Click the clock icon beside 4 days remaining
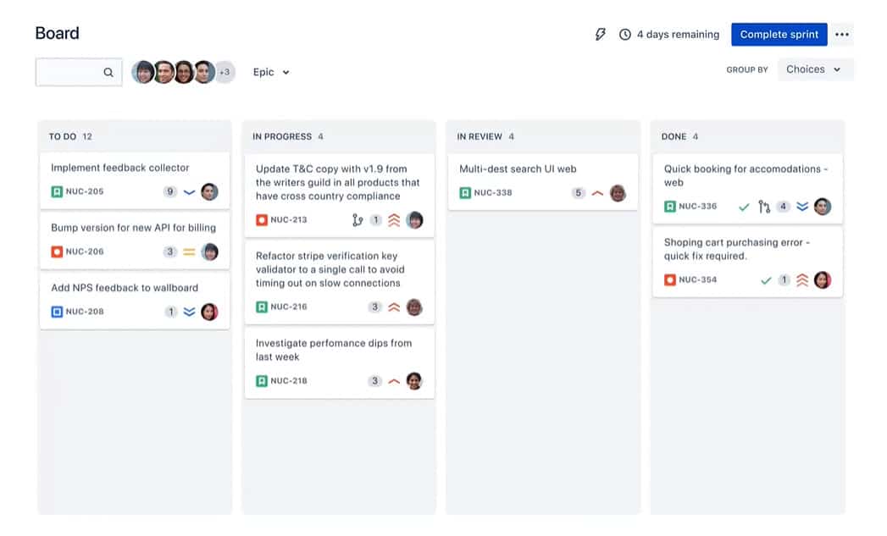Viewport: 887px width, 536px height. tap(624, 35)
